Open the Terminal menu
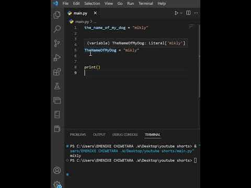 [x=146, y=4]
